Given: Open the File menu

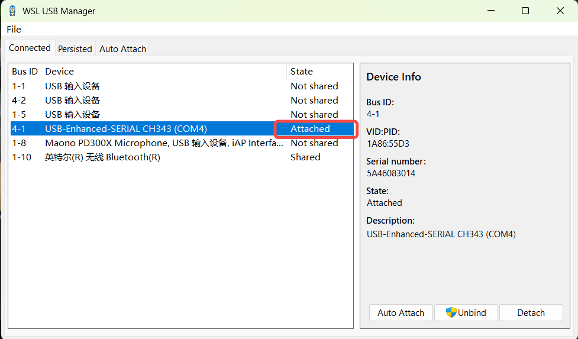Looking at the screenshot, I should coord(14,30).
